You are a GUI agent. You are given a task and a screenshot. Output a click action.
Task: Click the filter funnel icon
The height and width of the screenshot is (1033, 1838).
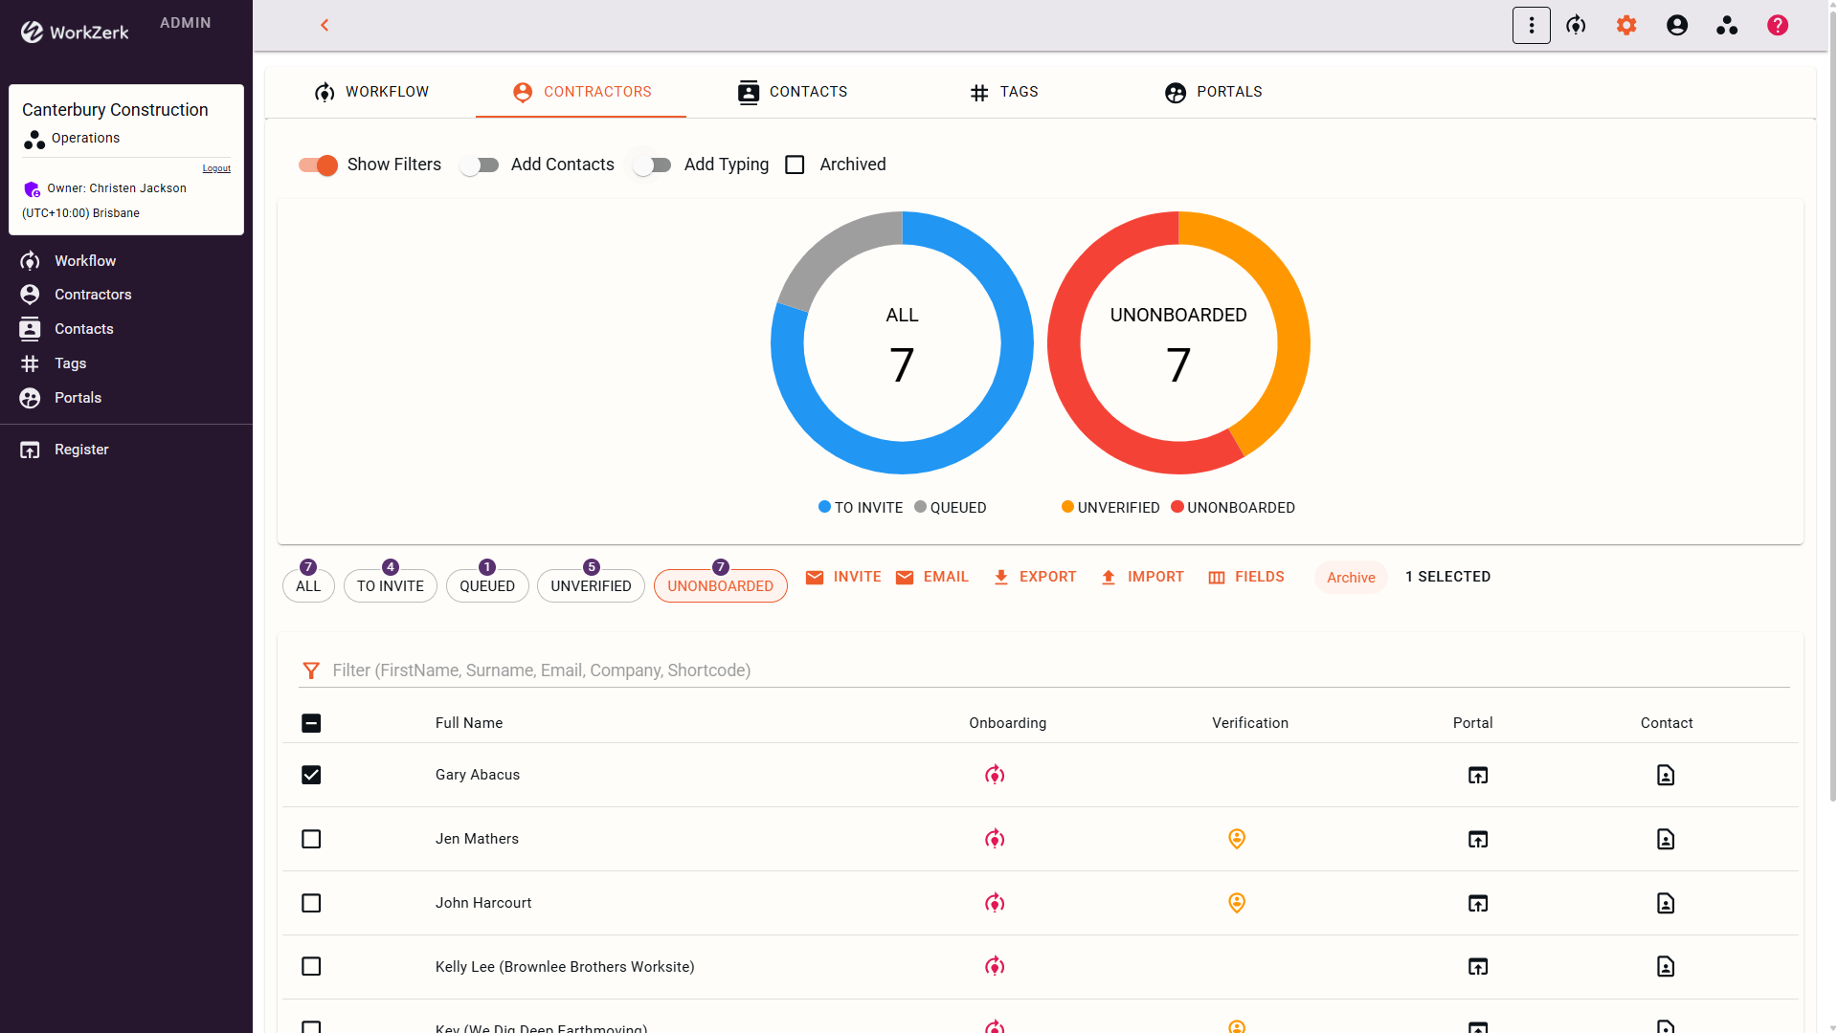tap(311, 670)
